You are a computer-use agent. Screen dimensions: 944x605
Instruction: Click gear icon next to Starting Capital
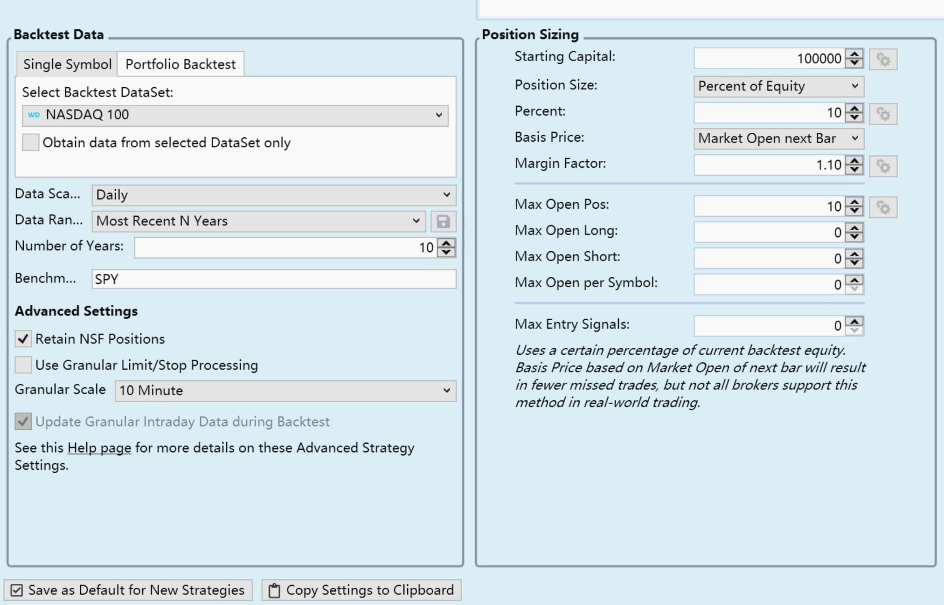pyautogui.click(x=883, y=60)
